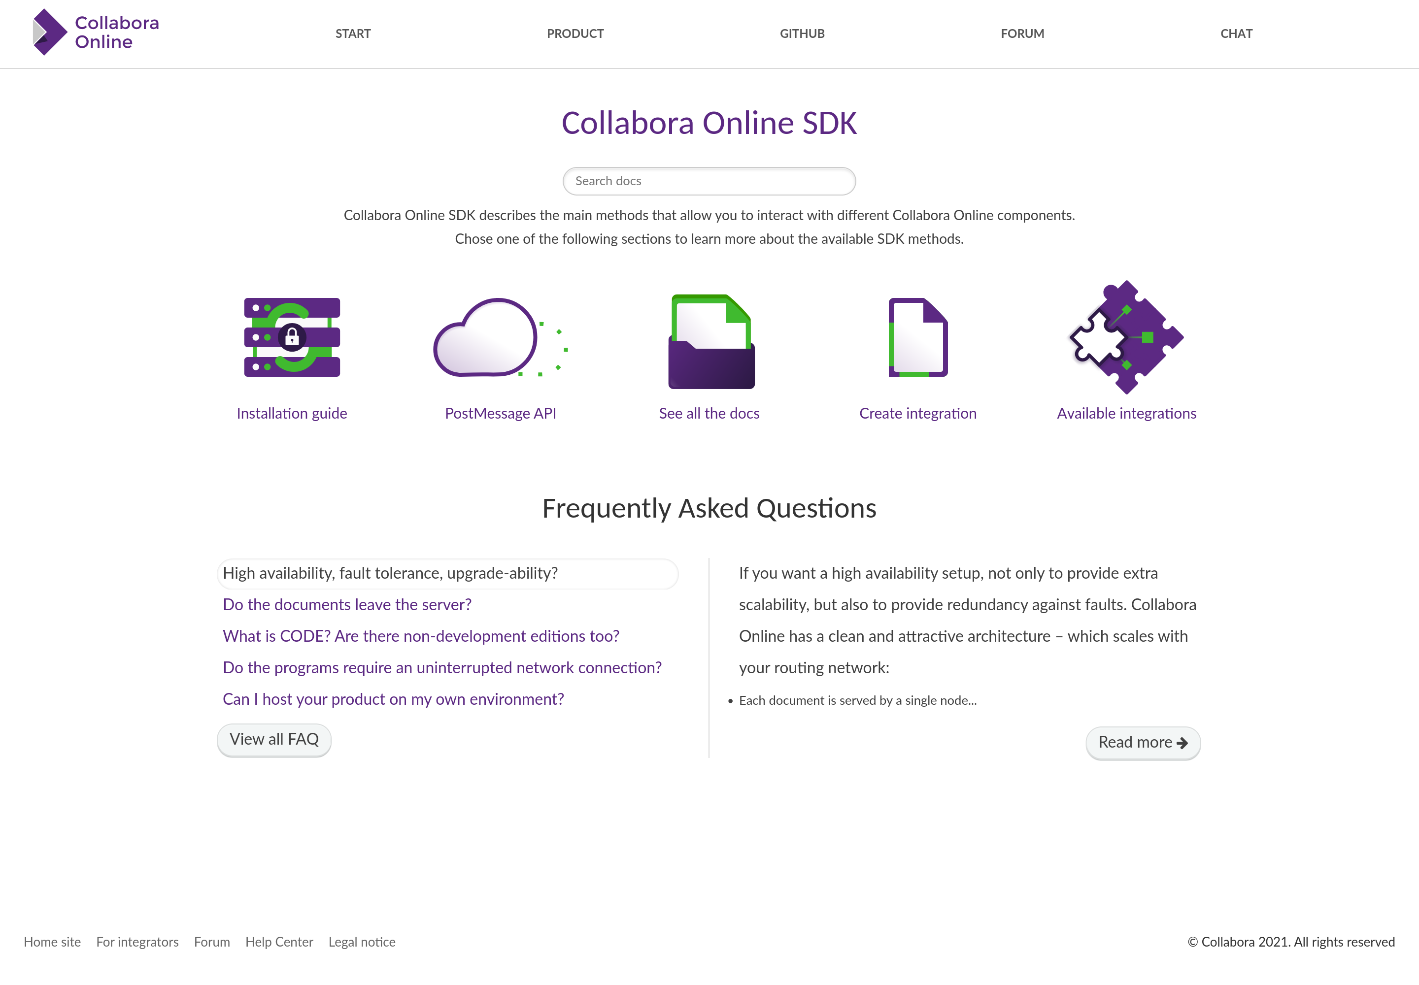Focus the Search docs input field
Screen dimensions: 1419x985
(709, 181)
